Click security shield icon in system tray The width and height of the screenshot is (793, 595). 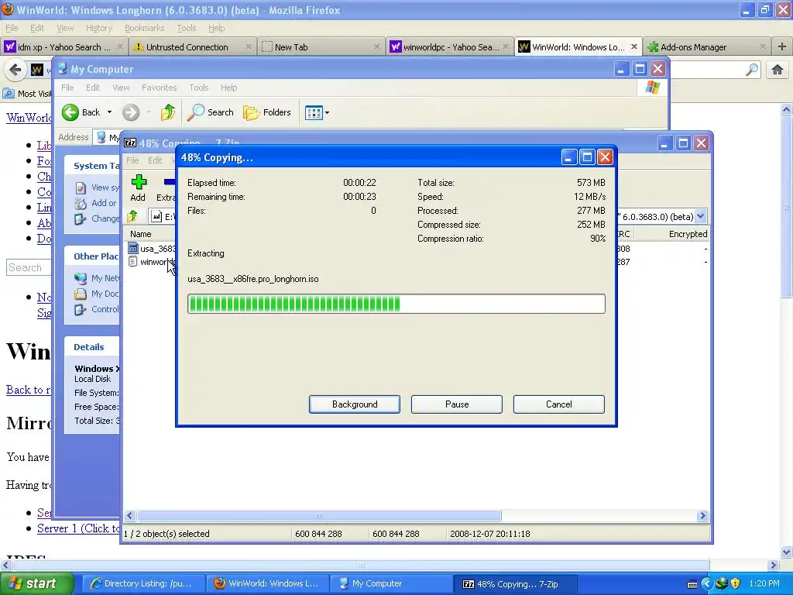736,584
